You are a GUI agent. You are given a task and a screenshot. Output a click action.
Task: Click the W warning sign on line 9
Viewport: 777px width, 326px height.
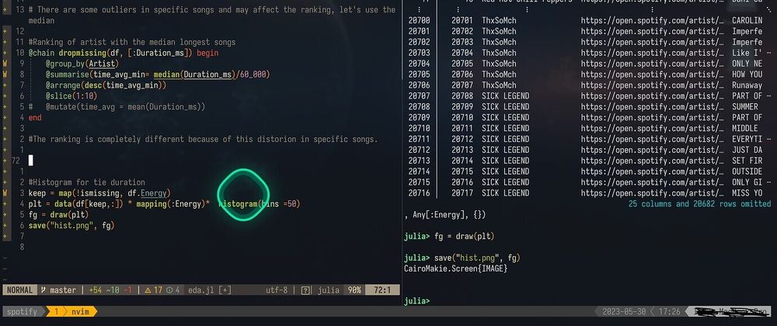(5, 62)
